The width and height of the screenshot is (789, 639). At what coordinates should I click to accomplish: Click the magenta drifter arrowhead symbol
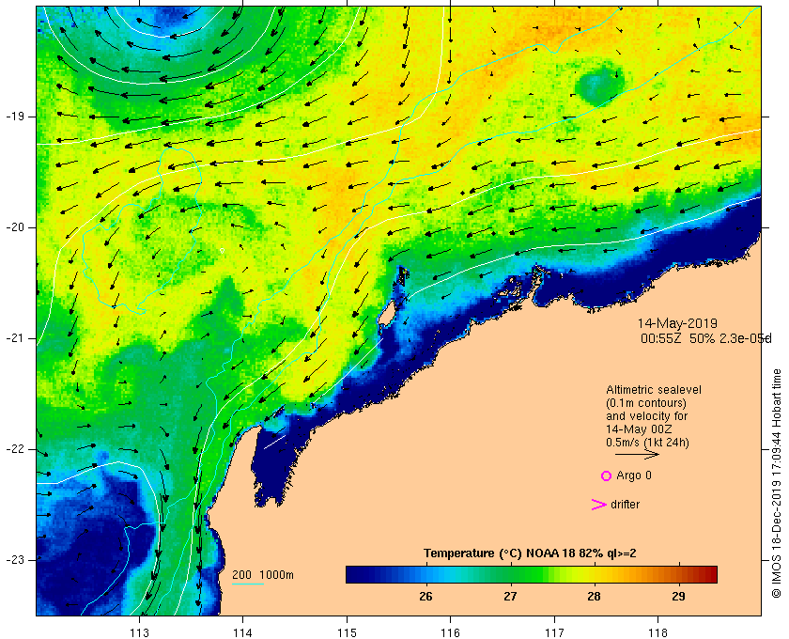coord(598,505)
